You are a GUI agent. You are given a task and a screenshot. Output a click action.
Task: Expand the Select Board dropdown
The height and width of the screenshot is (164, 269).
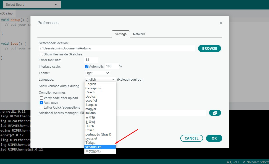point(32,5)
